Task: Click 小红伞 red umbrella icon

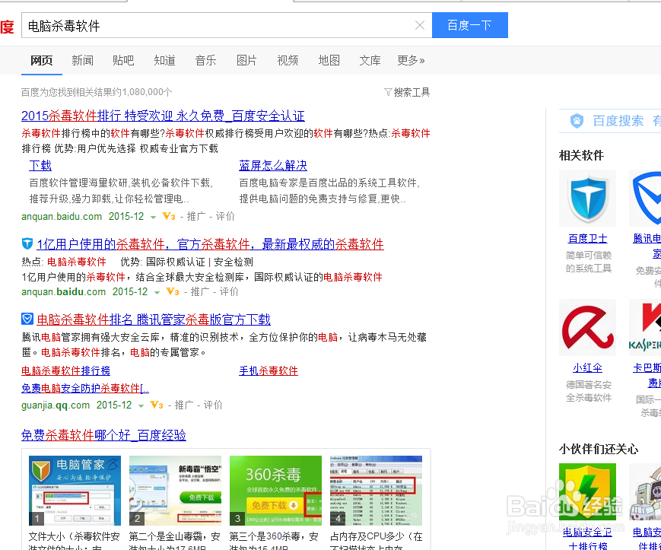Action: tap(588, 327)
